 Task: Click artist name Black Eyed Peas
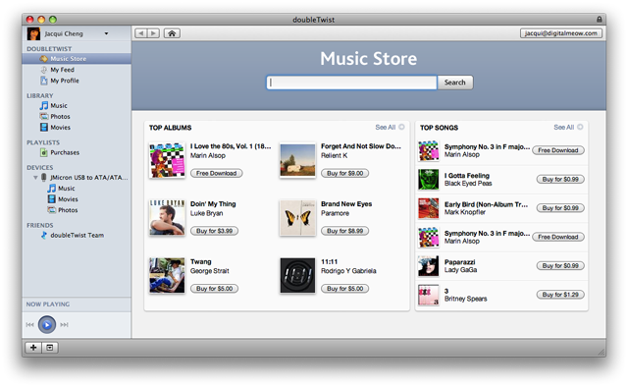468,184
